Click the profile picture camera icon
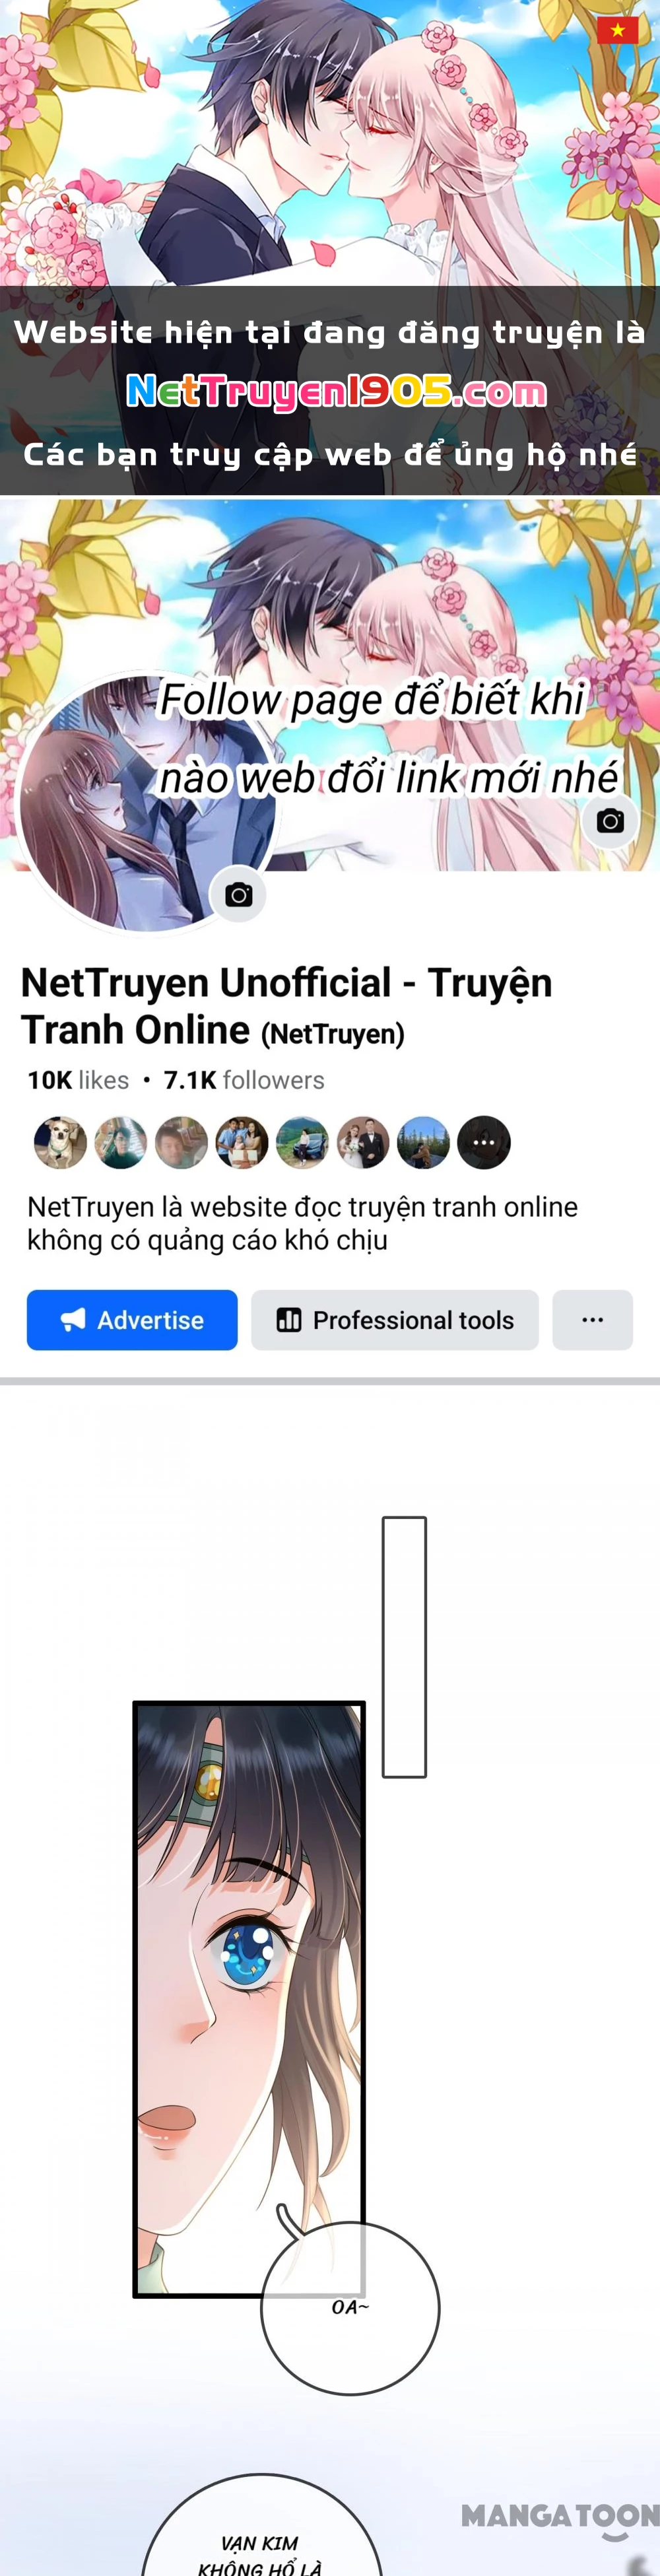 (x=238, y=895)
